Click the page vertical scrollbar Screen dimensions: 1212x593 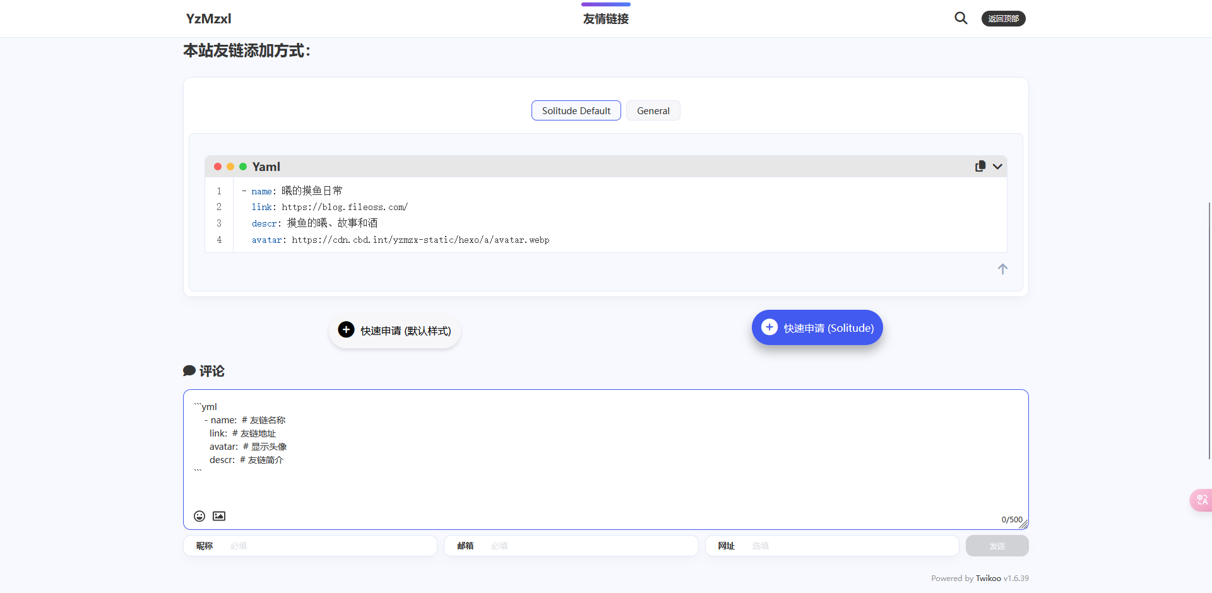click(1209, 330)
